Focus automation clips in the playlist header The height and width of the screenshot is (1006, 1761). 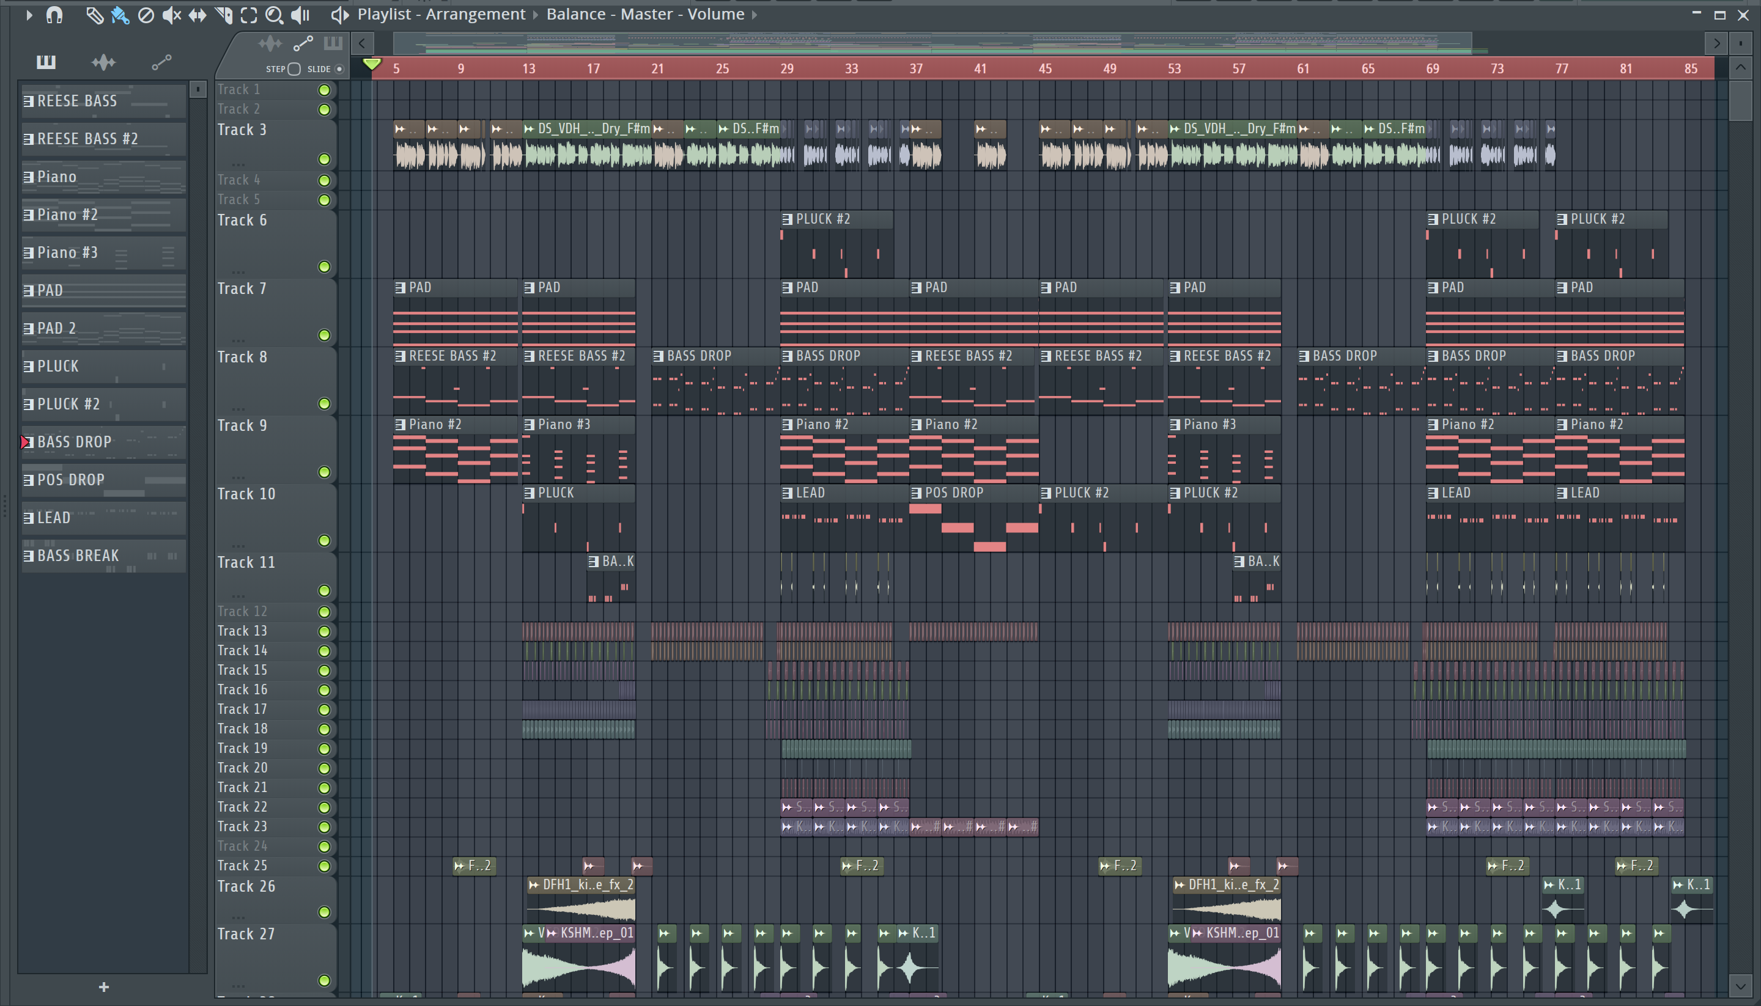(x=303, y=43)
